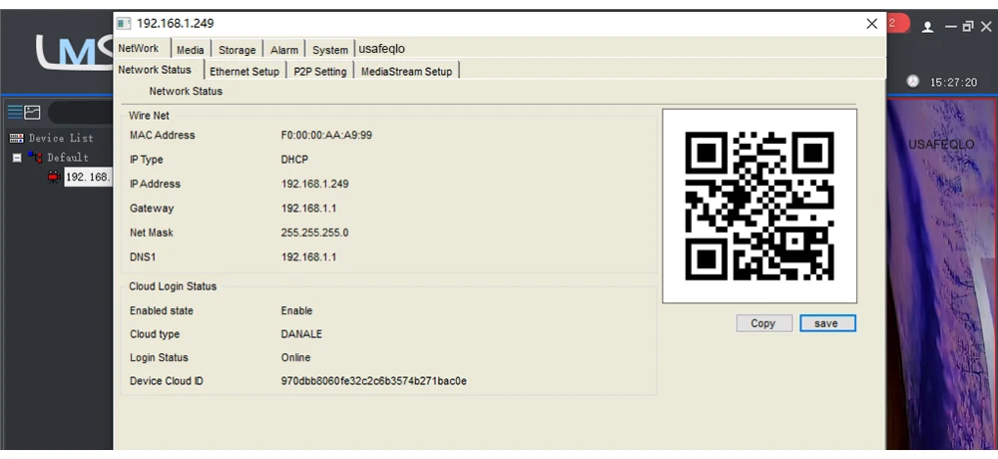Screen dimensions: 998x459
Task: Click the IP Type value DHCP
Action: coord(294,160)
